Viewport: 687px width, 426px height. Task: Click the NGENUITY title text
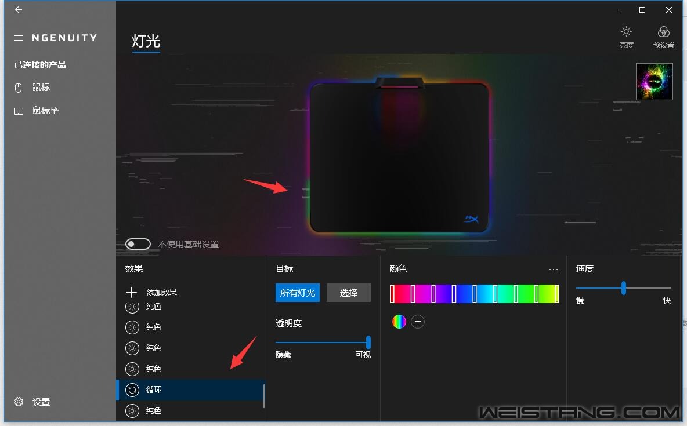64,38
